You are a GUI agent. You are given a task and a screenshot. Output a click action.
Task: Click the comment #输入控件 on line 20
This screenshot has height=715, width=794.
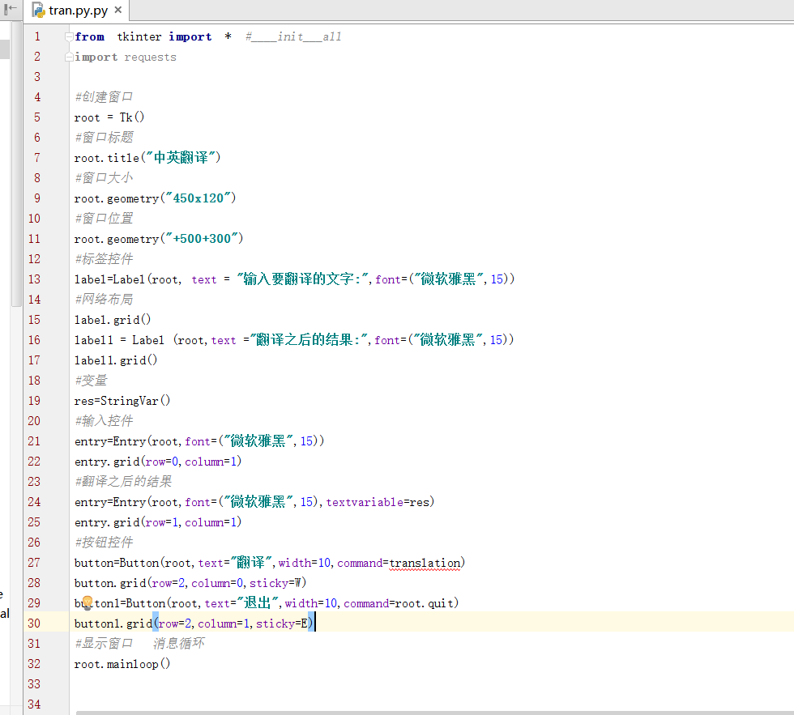pos(104,420)
